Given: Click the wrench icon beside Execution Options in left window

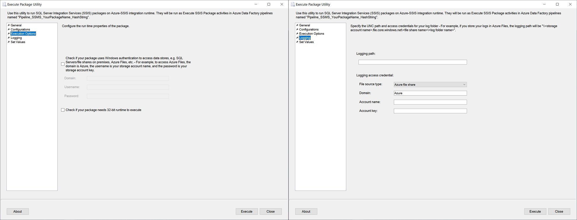Looking at the screenshot, I should [9, 34].
